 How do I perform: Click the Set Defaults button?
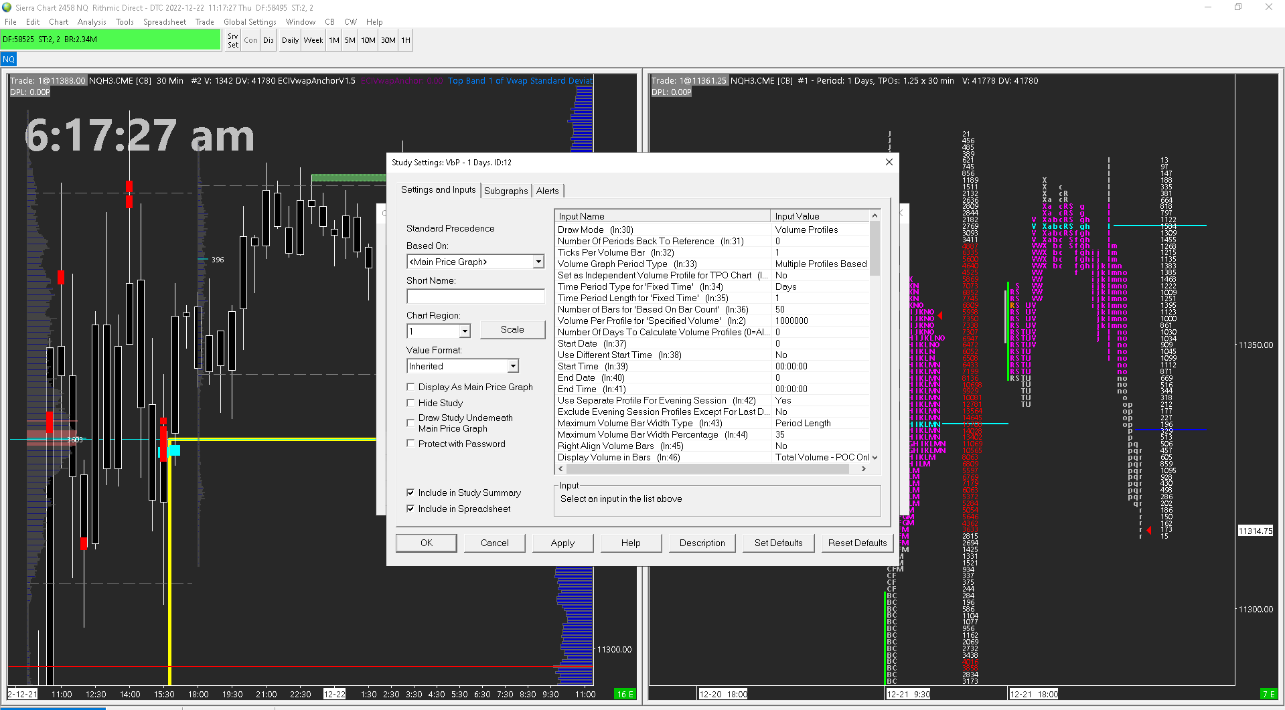click(x=778, y=543)
